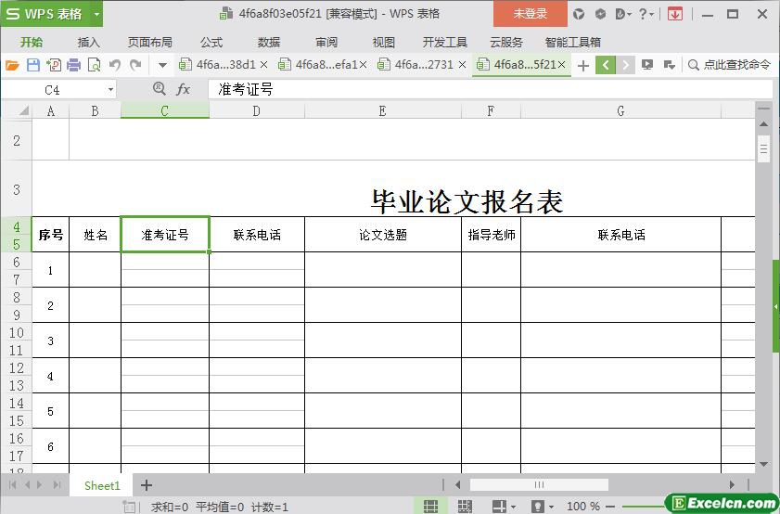Switch to document tab 4f6a...38d1
Viewport: 780px width, 514px height.
[218, 65]
